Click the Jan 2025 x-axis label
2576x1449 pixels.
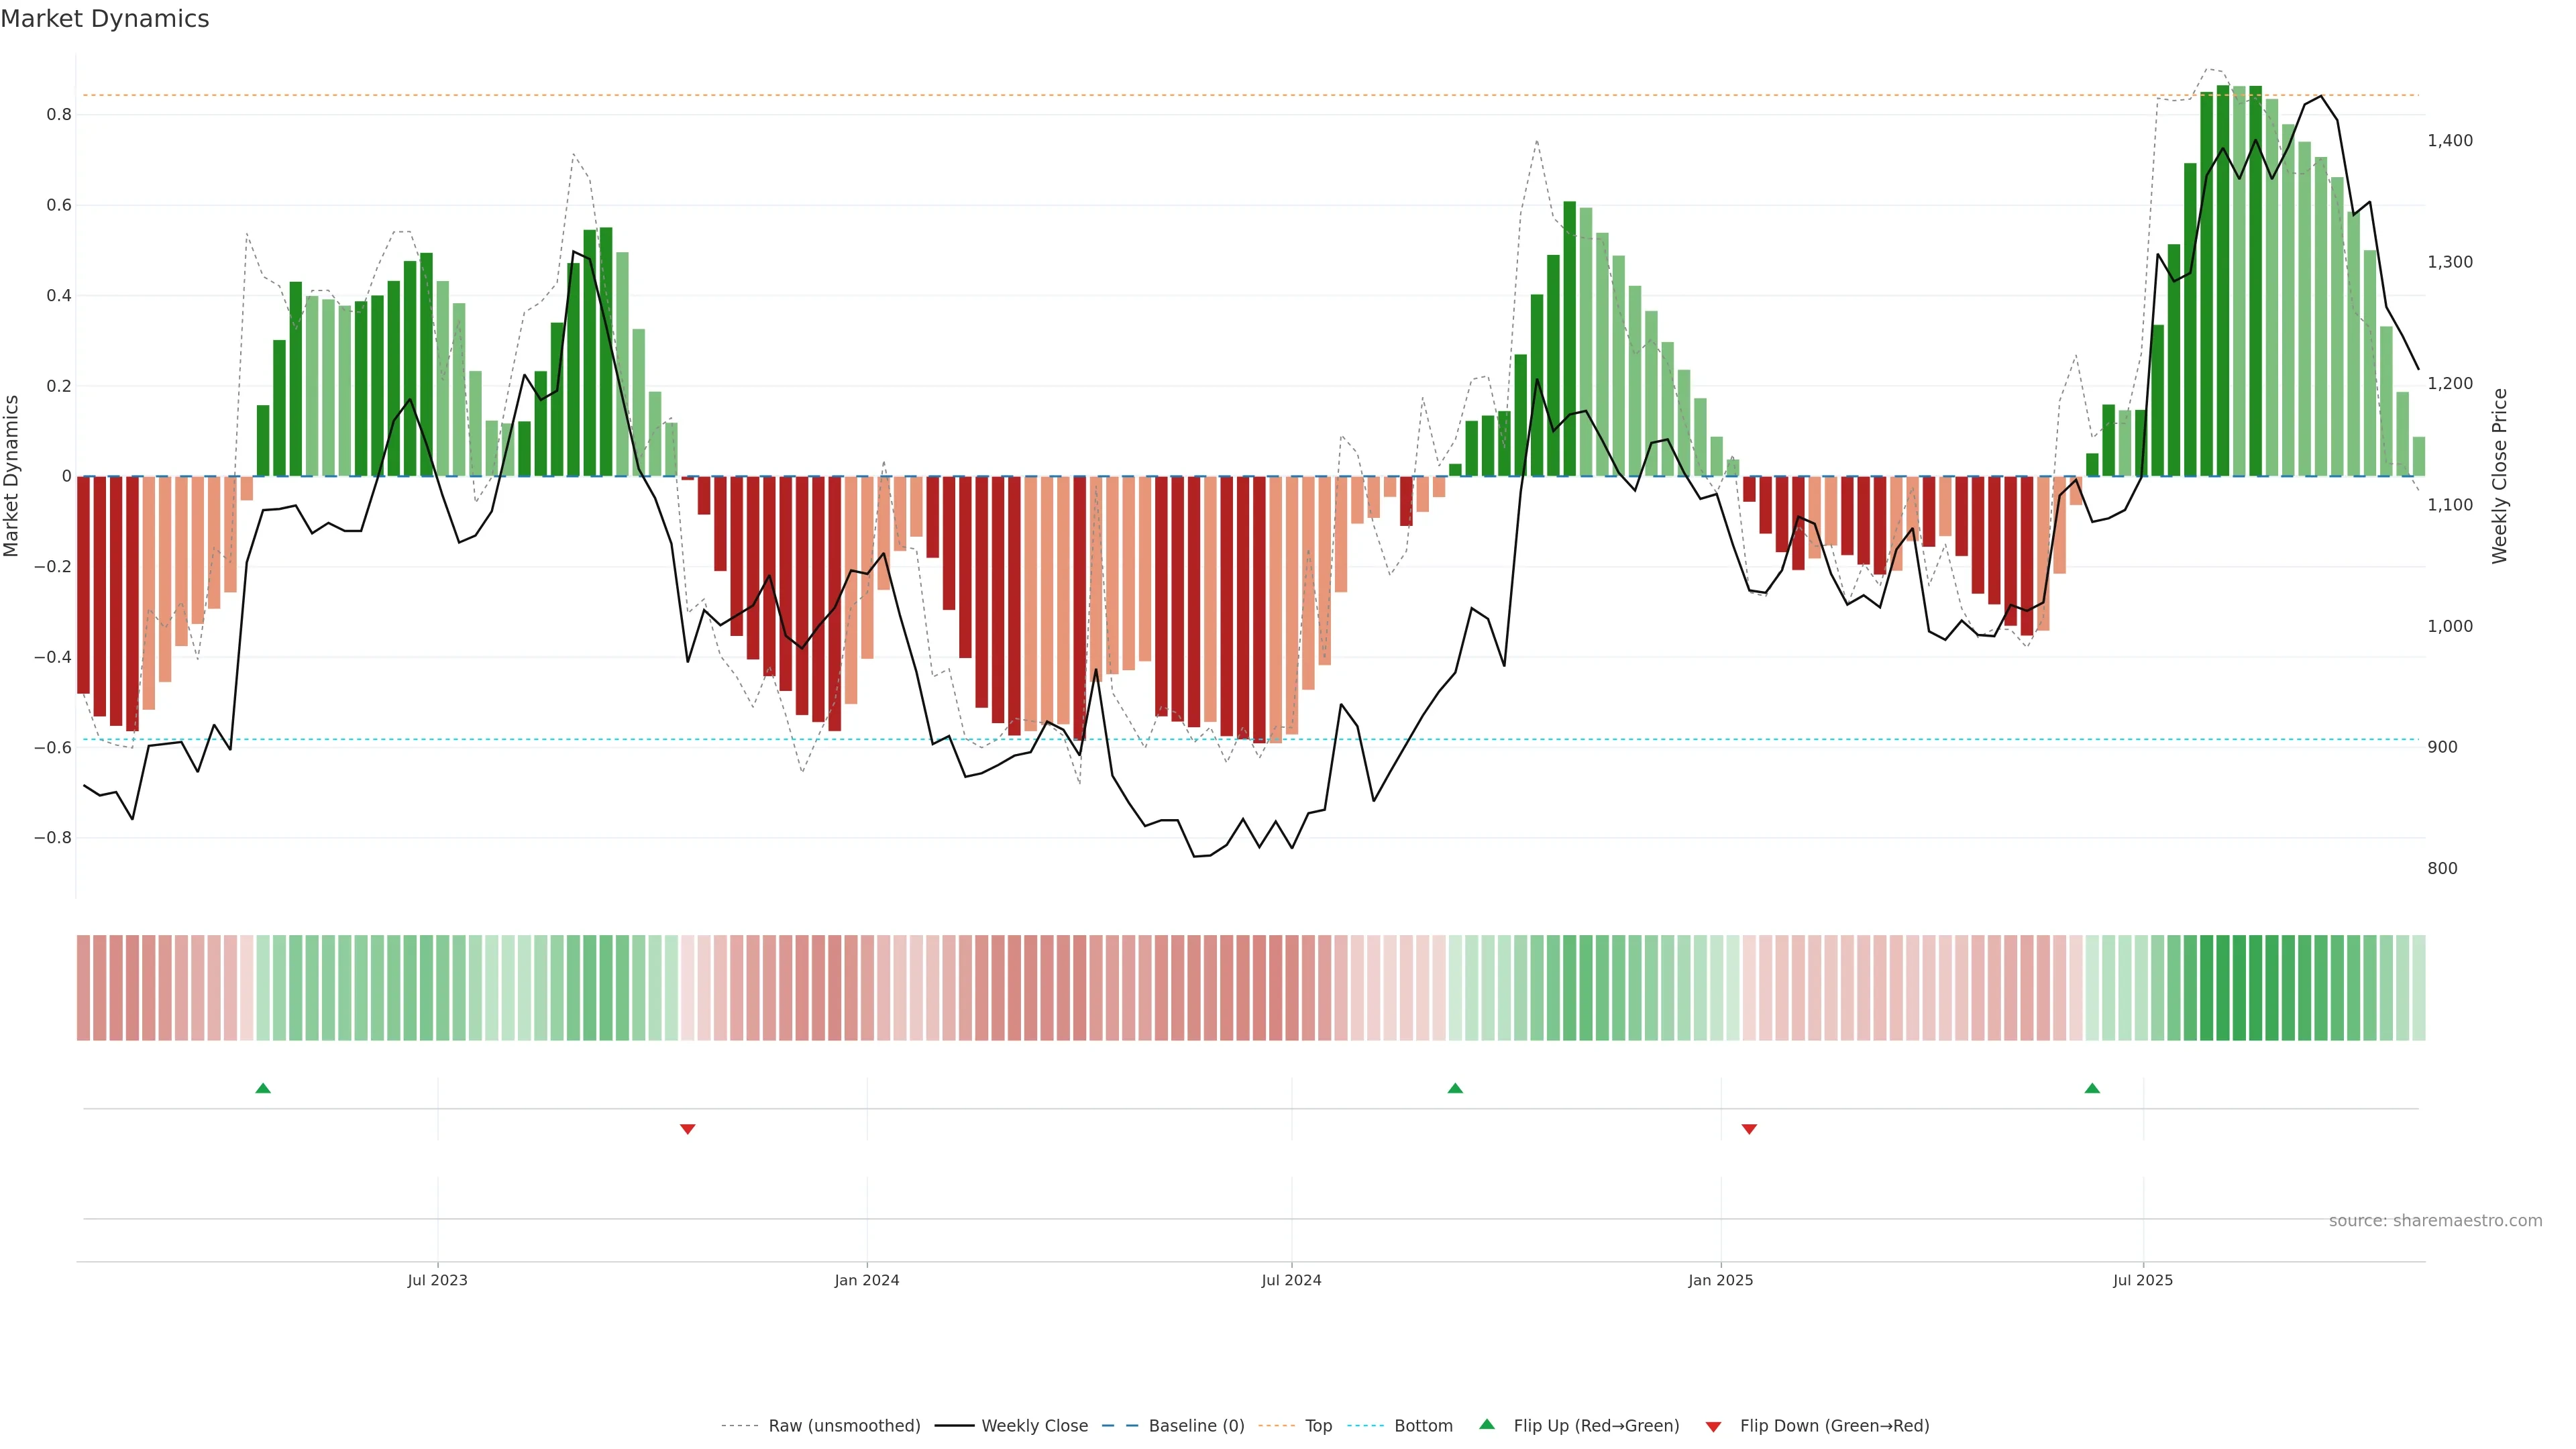(1720, 1280)
